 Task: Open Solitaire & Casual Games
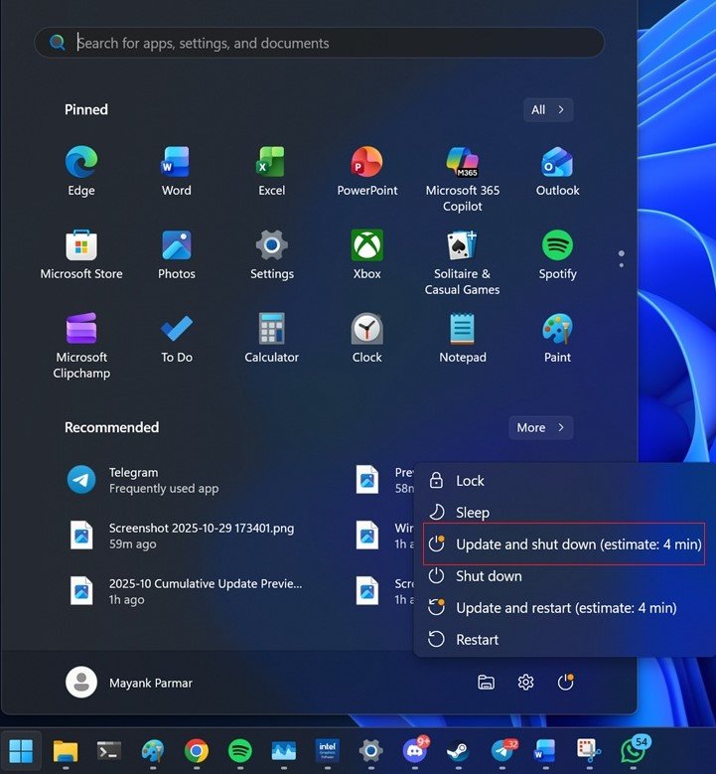[462, 261]
